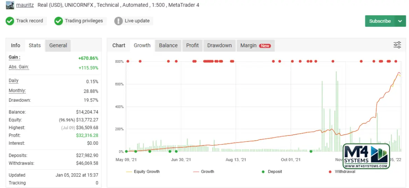Show the Drawdown chart tab
Screen dimensions: 409x188
(219, 46)
